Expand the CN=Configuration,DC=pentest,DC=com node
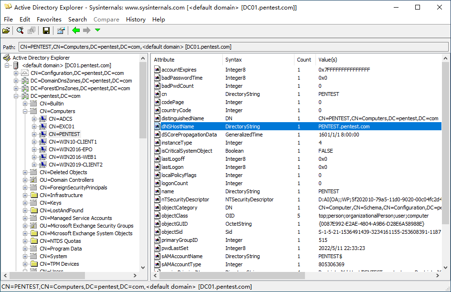Screen dimensions: 451x292 click(16, 73)
